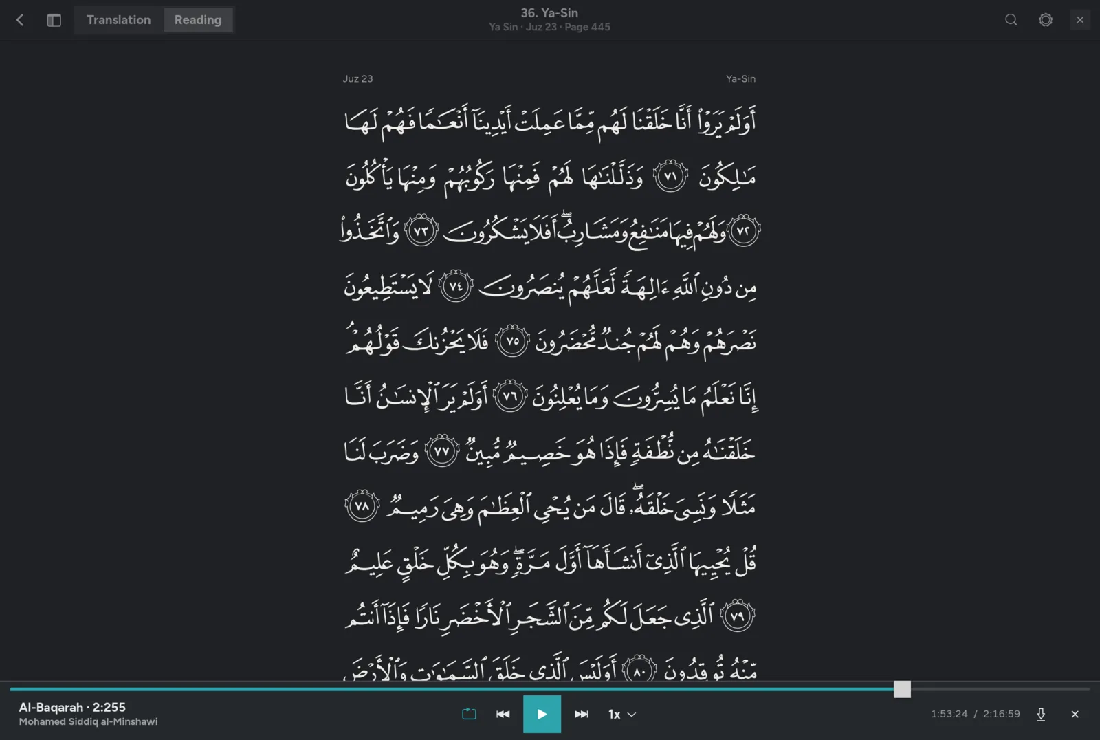Click reciter name Mohamed Siddiq al-Minshawi

[88, 721]
